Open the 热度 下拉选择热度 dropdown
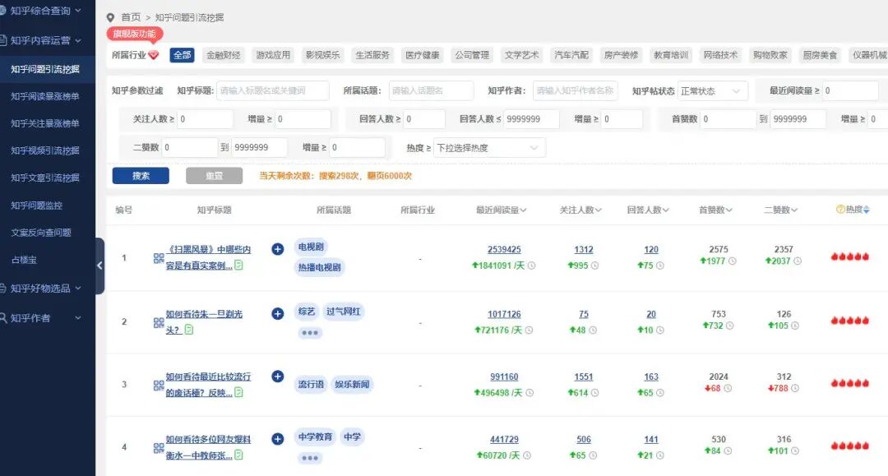 tap(489, 148)
